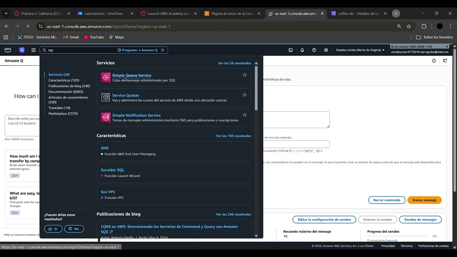
Task: Open the Sus VPC feature result
Action: click(x=108, y=192)
